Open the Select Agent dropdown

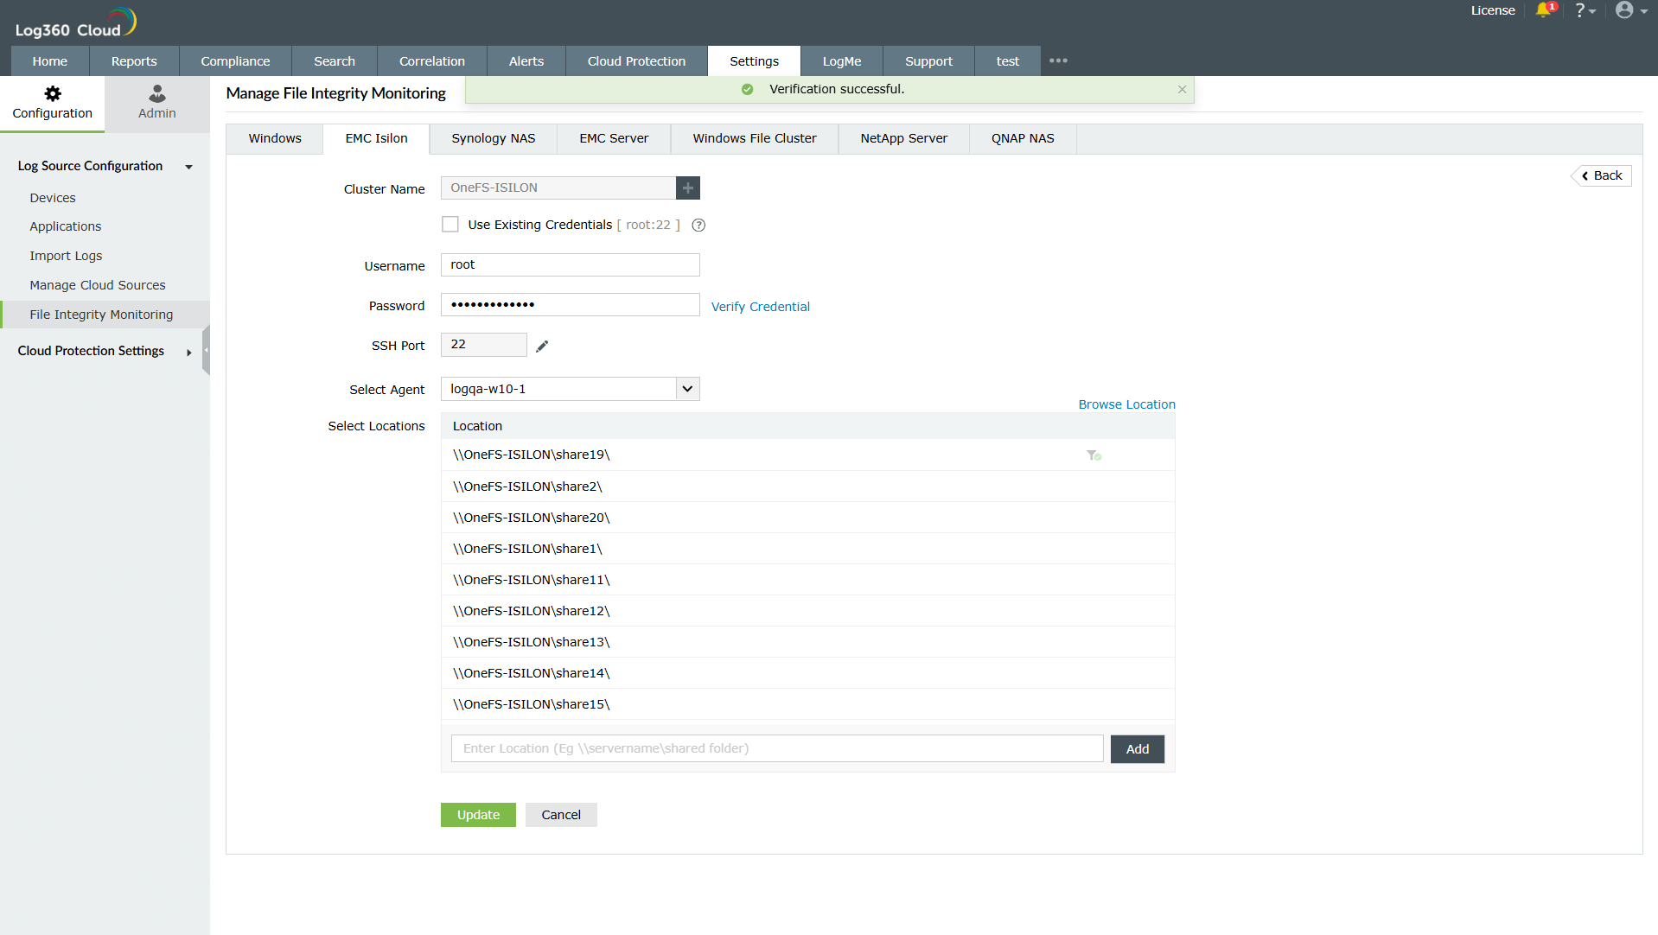(686, 389)
